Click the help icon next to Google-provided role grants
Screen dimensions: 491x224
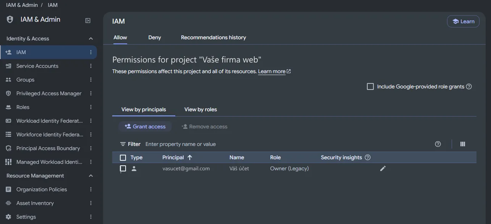click(x=469, y=86)
